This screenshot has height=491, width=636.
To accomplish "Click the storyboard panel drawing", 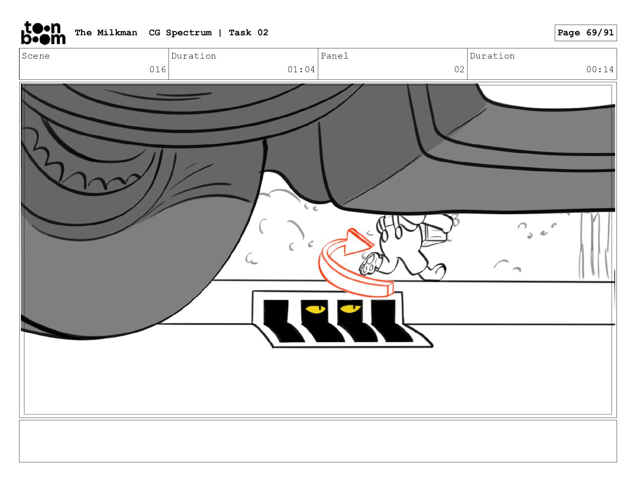I will coord(318,250).
